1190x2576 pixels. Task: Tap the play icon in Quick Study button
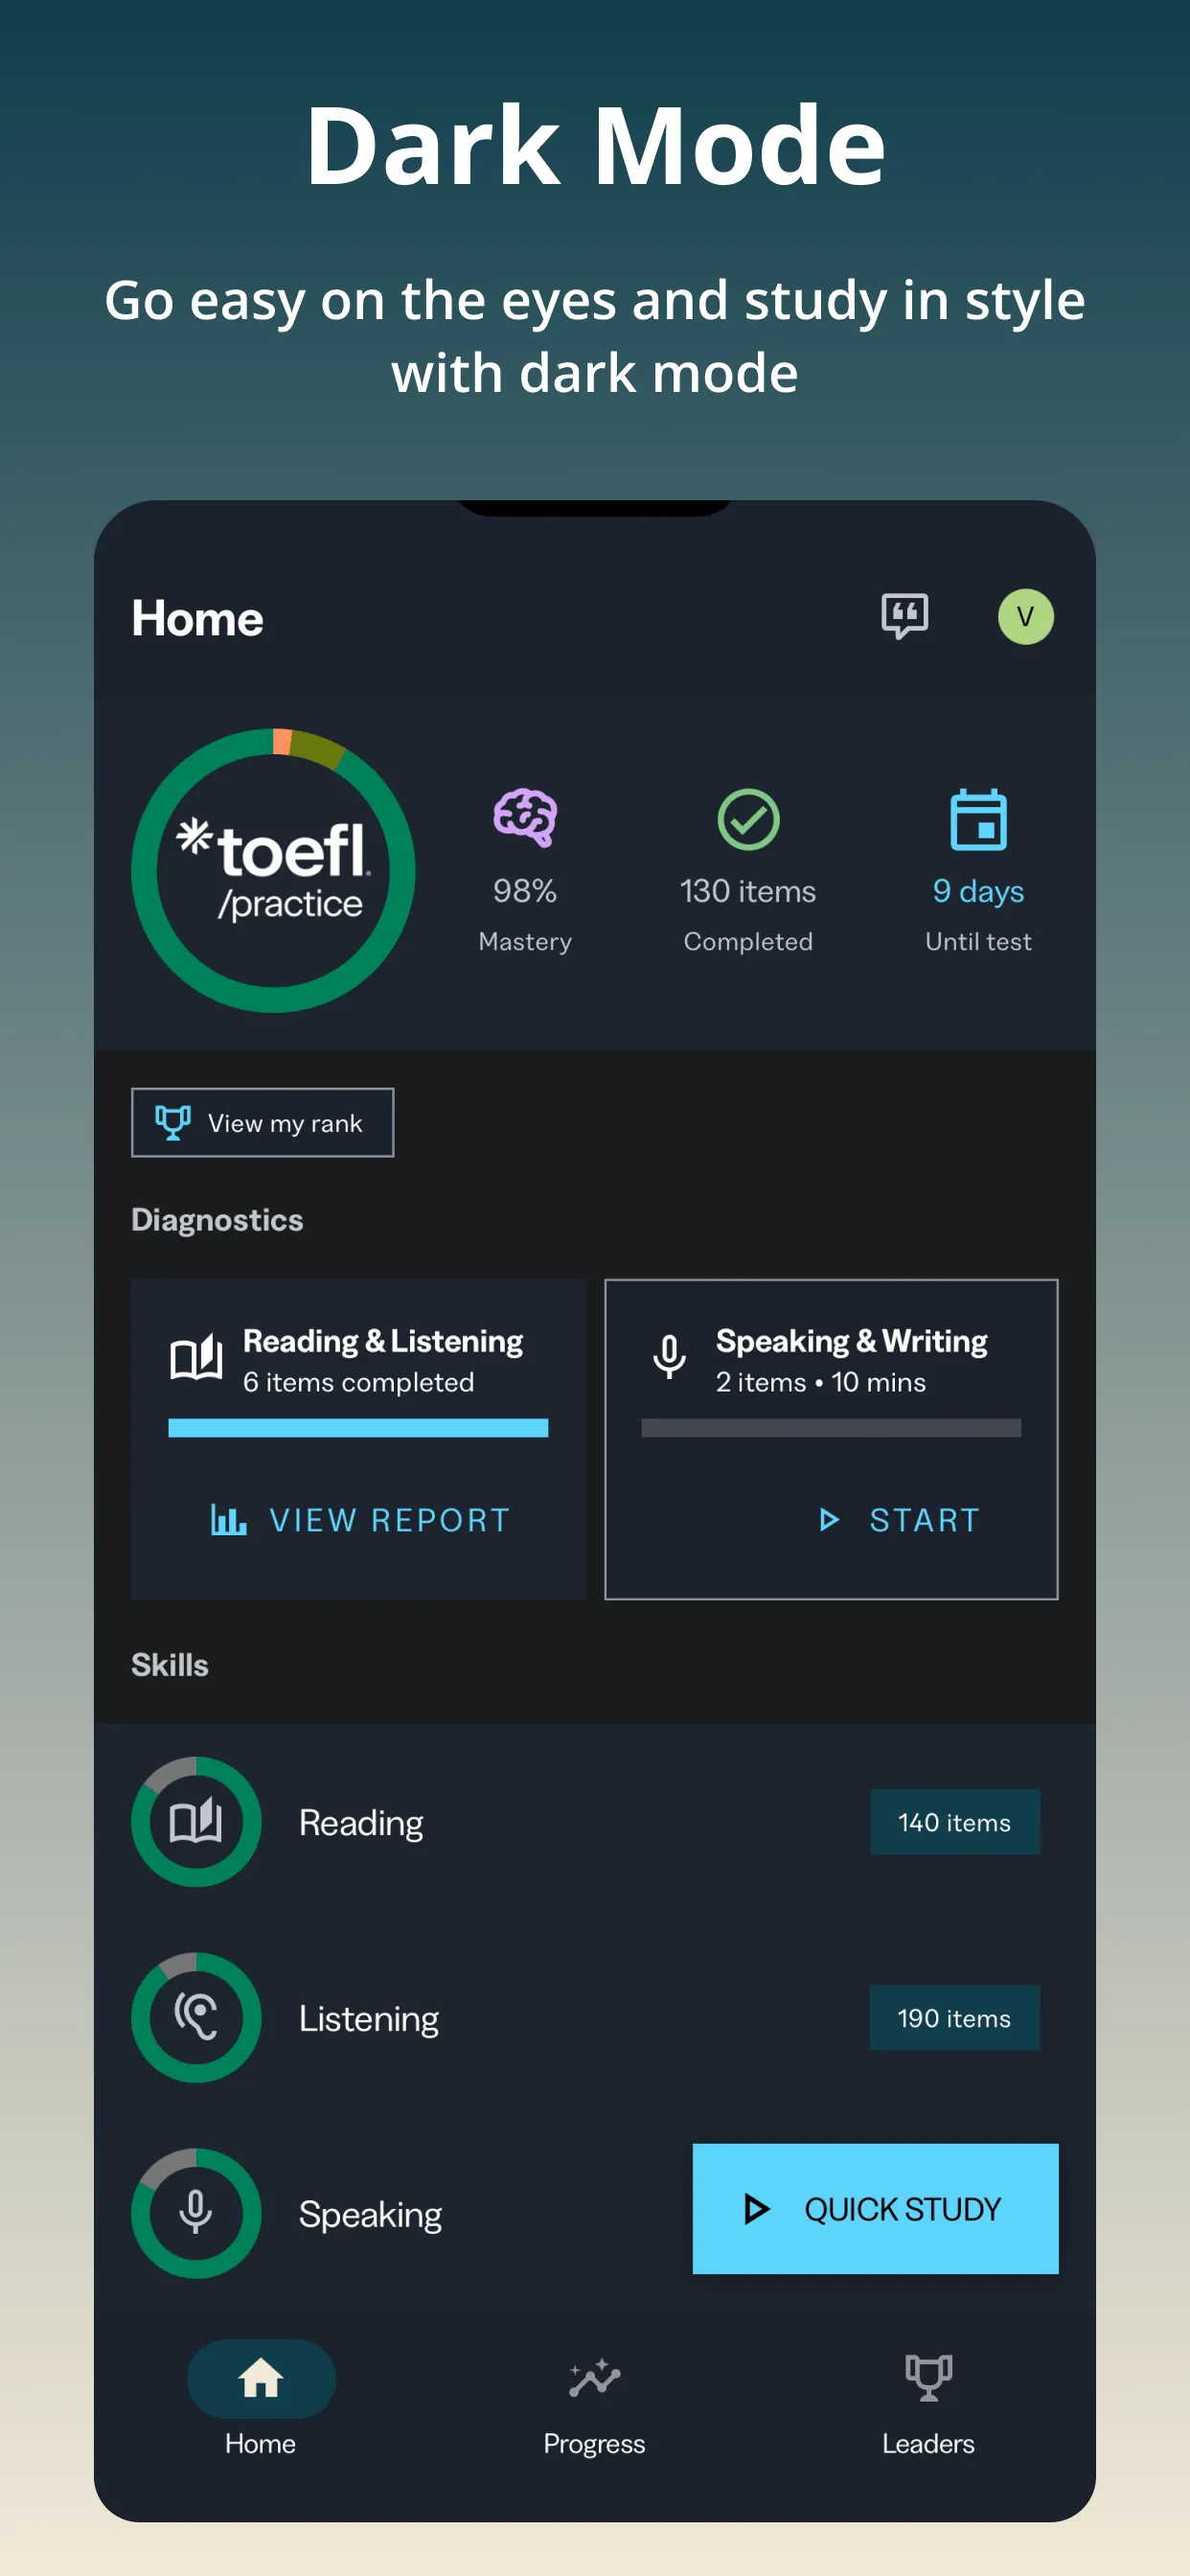(756, 2209)
